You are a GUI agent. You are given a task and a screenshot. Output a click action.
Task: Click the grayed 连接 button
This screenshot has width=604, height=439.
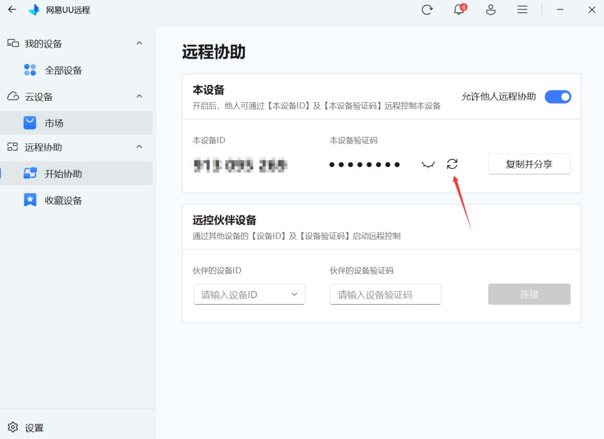[x=529, y=294]
